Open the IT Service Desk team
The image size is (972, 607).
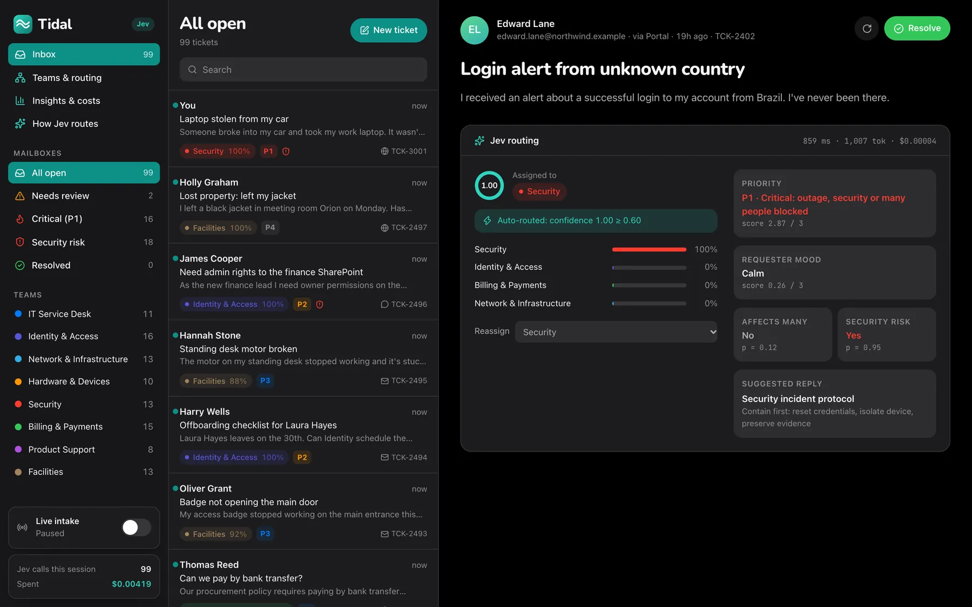[84, 314]
